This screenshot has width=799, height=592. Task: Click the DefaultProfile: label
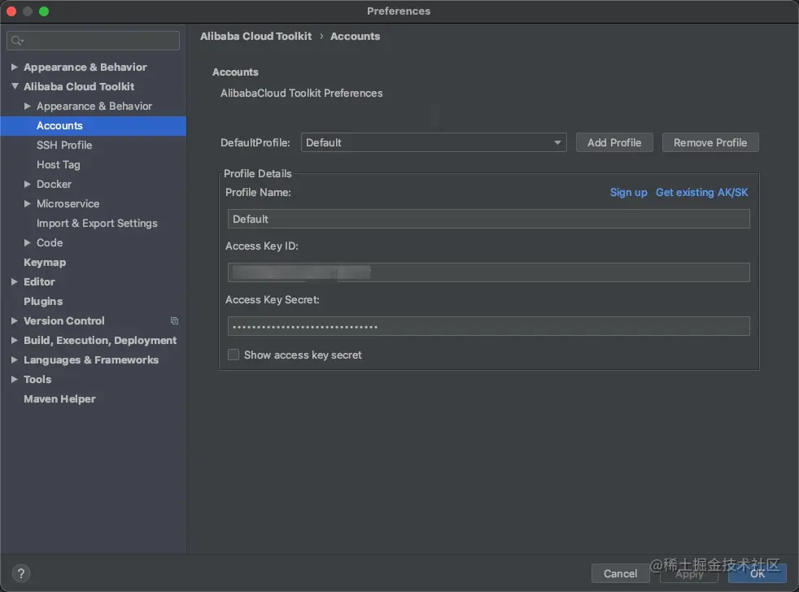255,142
